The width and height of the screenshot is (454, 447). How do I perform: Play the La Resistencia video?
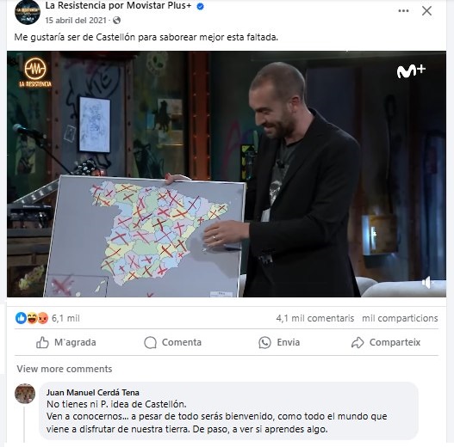(x=227, y=174)
